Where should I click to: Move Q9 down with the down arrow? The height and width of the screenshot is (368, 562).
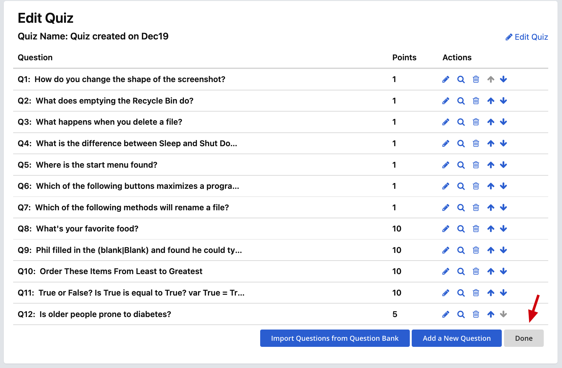[503, 250]
